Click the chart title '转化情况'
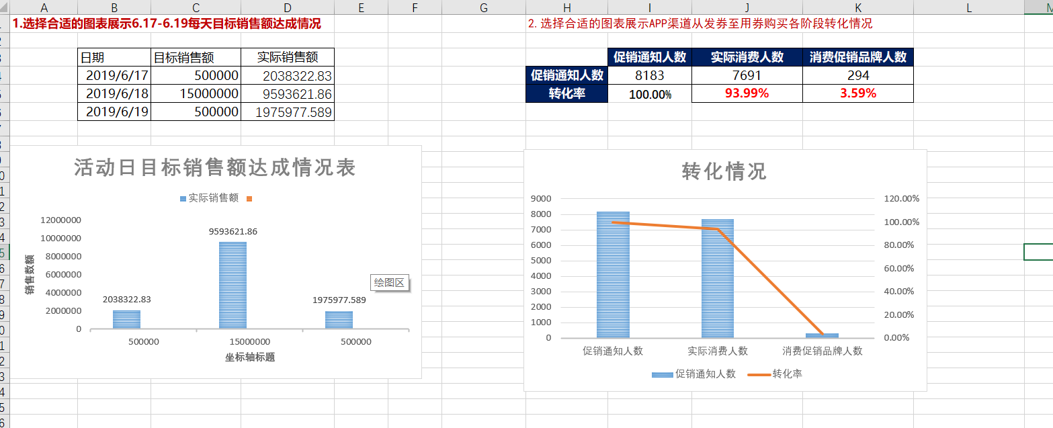The height and width of the screenshot is (428, 1053). pyautogui.click(x=724, y=172)
